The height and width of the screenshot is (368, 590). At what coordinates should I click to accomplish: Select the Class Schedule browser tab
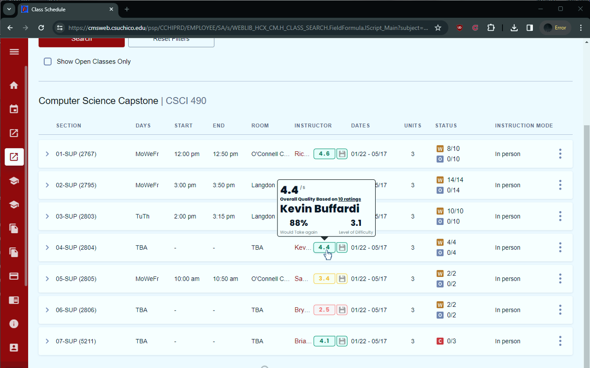[68, 9]
